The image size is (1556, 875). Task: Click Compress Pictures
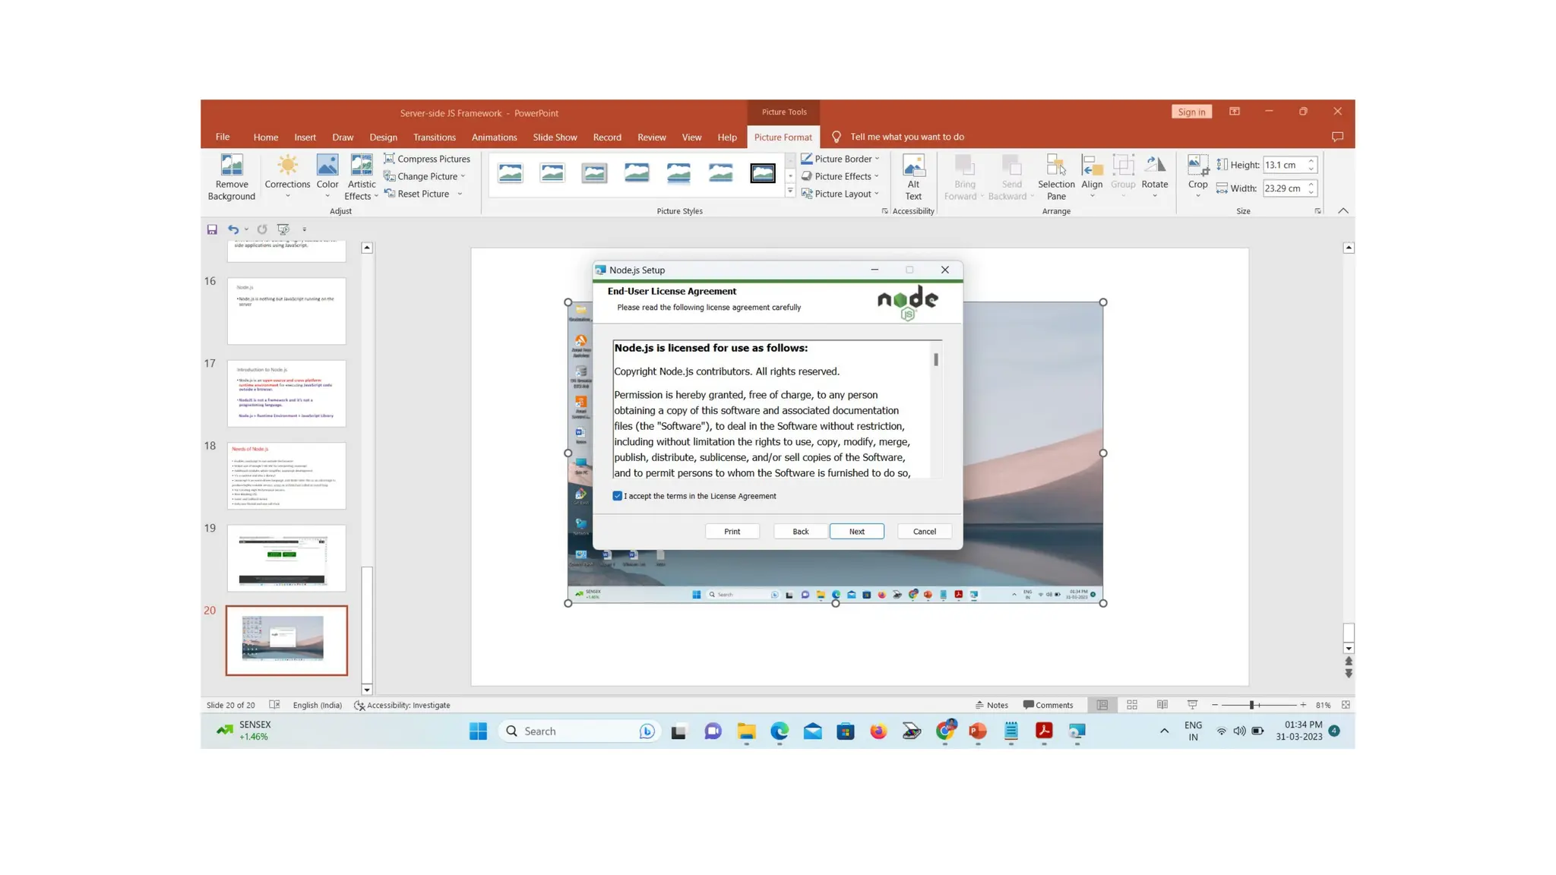(x=426, y=159)
